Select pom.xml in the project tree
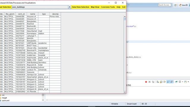The width and height of the screenshot is (190, 107). pos(6,100)
